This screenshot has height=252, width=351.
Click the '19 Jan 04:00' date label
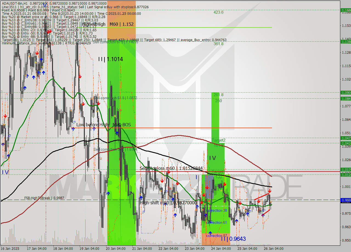click(90, 249)
